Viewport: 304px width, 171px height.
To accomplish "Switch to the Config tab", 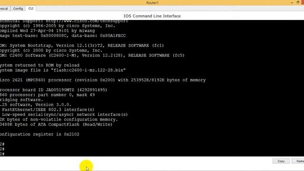I will (18, 9).
